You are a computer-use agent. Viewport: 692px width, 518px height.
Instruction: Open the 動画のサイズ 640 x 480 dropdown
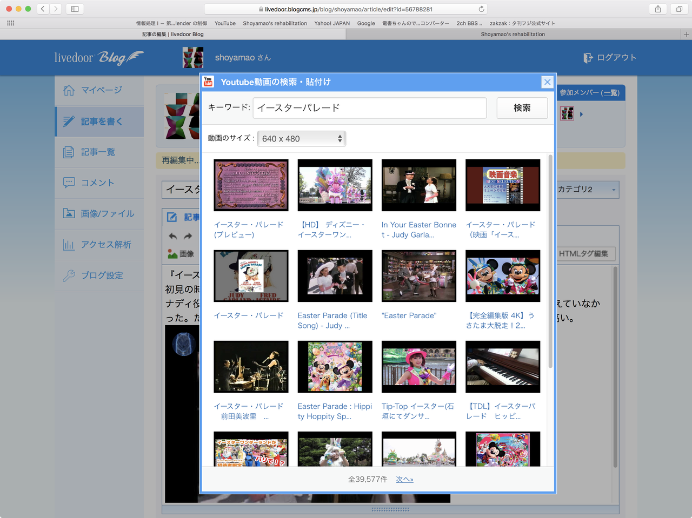(x=302, y=139)
